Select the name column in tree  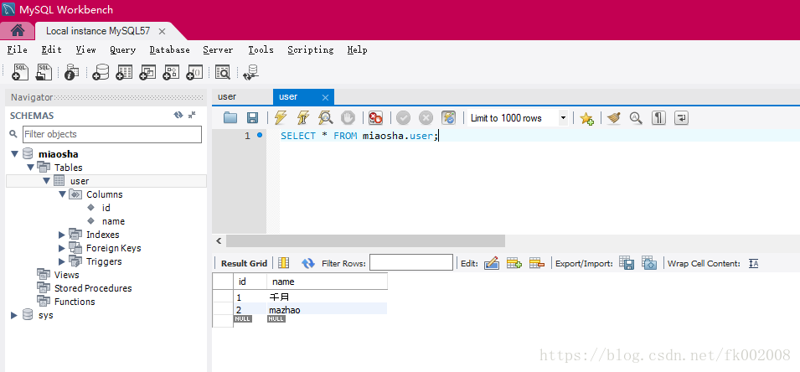coord(113,221)
